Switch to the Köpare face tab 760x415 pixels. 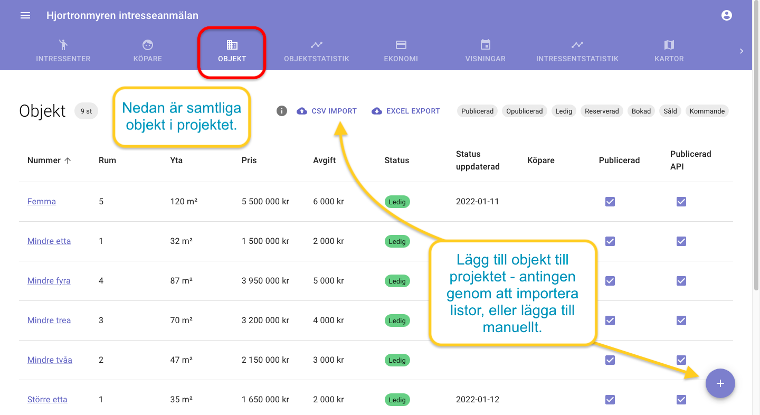tap(148, 51)
